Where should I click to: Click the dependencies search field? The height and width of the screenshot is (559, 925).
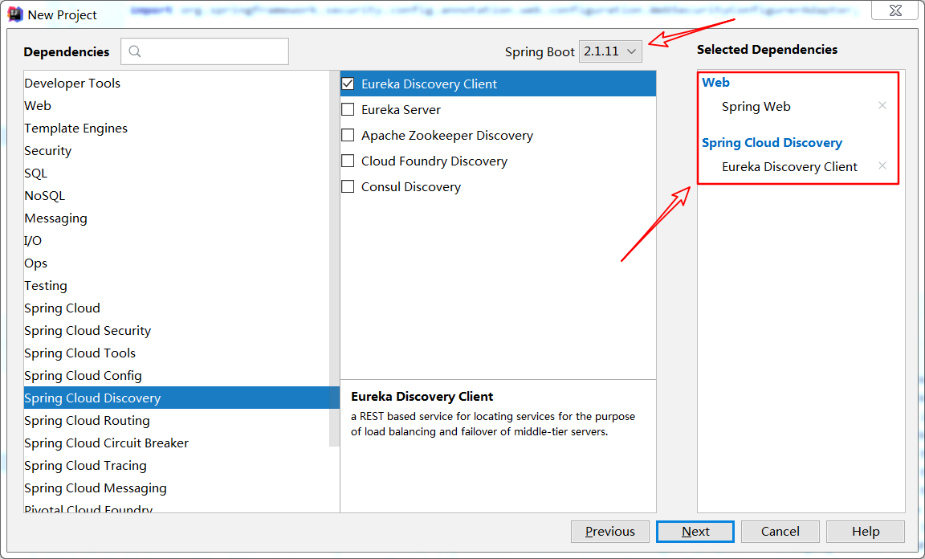[205, 51]
